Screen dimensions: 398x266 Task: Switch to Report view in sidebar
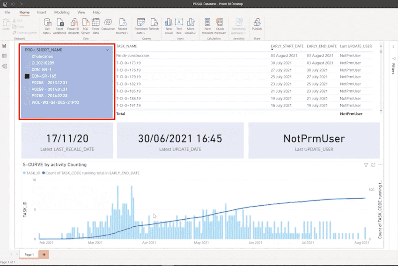pos(4,46)
